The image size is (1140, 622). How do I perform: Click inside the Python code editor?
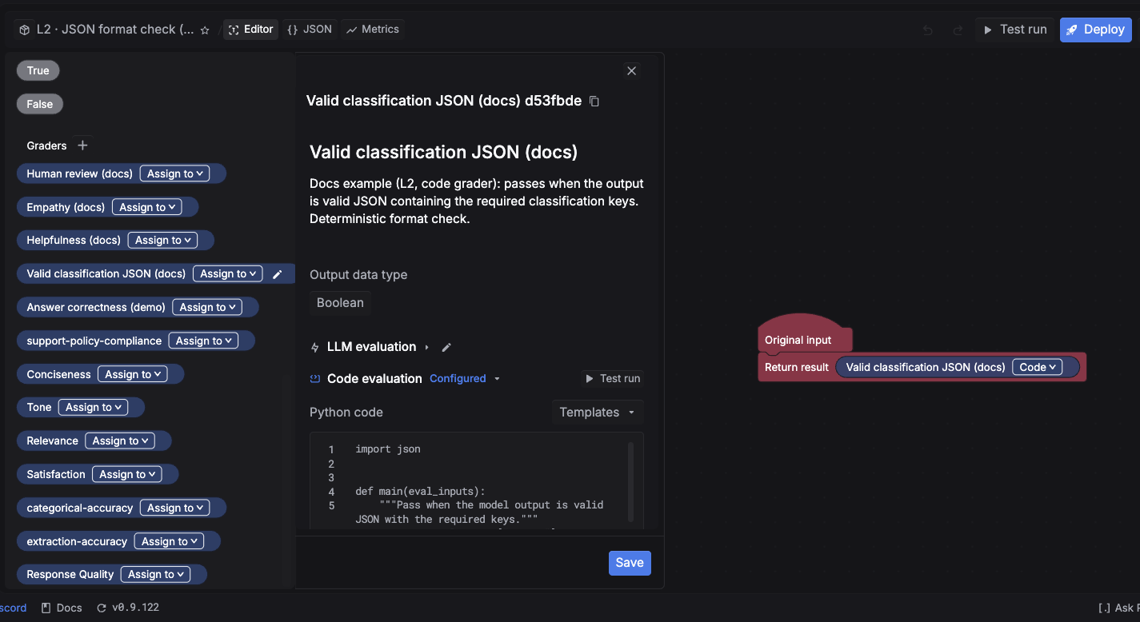tap(477, 480)
